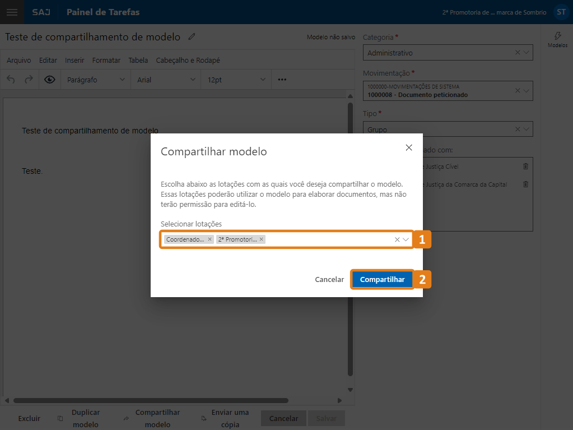Click Cancelar in the share dialog
Image resolution: width=573 pixels, height=430 pixels.
coord(329,279)
